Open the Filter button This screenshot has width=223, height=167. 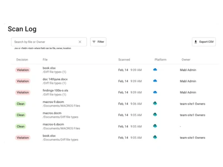(98, 42)
